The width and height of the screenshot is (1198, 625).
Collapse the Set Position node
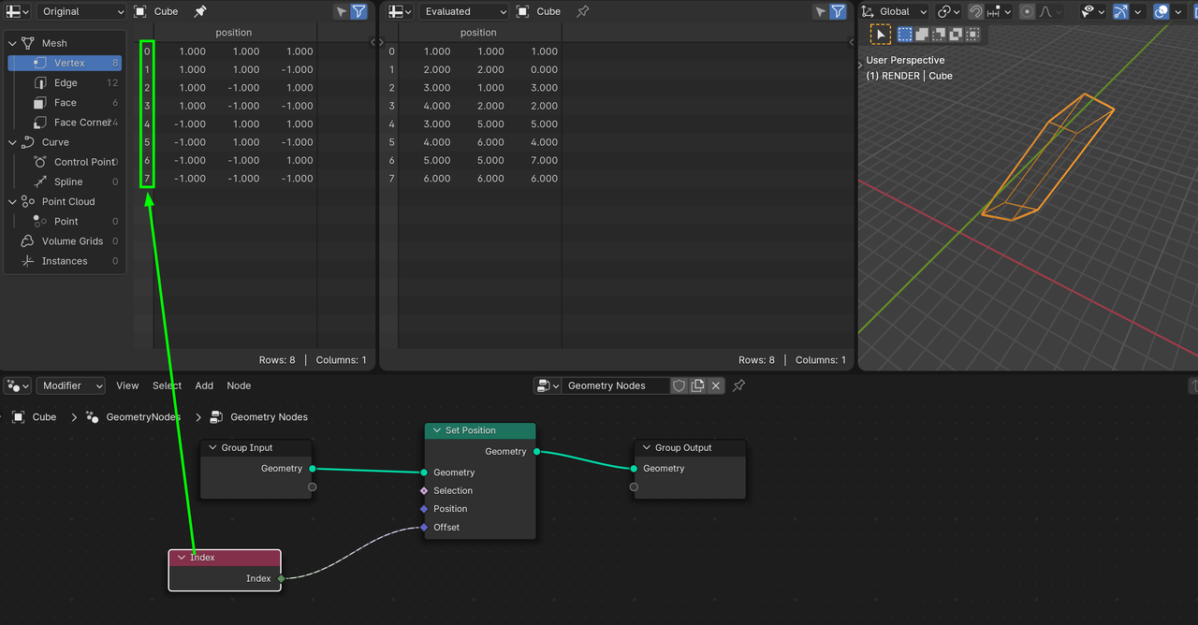[x=436, y=430]
